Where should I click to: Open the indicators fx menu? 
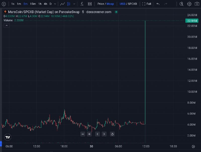pyautogui.click(x=82, y=4)
